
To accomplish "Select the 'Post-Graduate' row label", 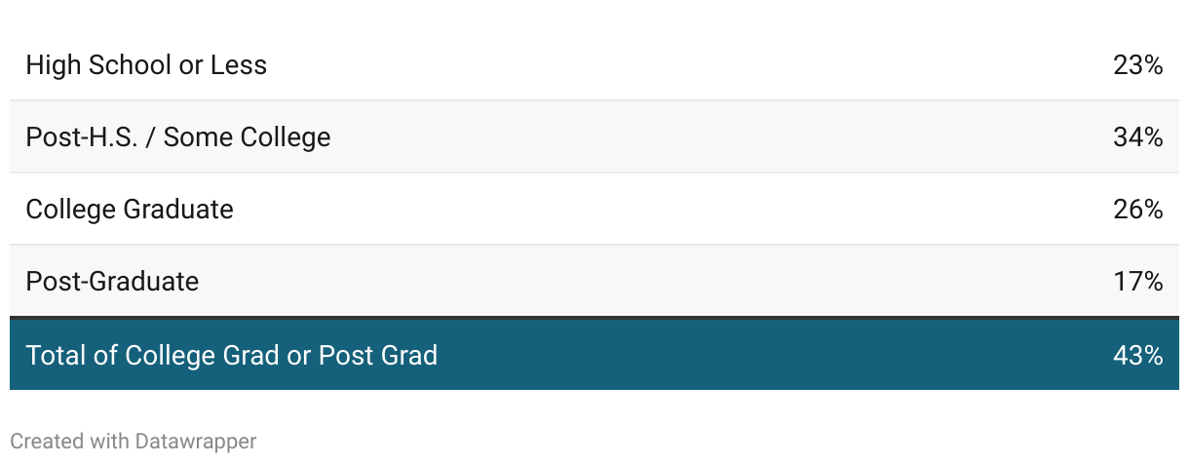I will pyautogui.click(x=112, y=282).
